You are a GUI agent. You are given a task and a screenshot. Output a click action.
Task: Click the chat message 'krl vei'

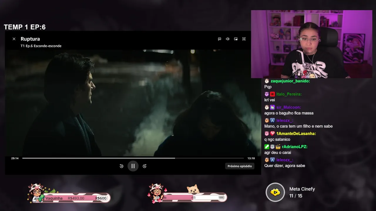[270, 100]
